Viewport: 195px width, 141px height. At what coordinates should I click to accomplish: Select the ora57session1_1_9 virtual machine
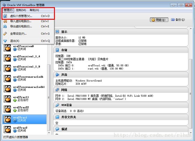pos(25,68)
